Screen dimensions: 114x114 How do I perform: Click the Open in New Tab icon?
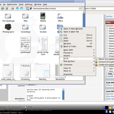[61, 32]
